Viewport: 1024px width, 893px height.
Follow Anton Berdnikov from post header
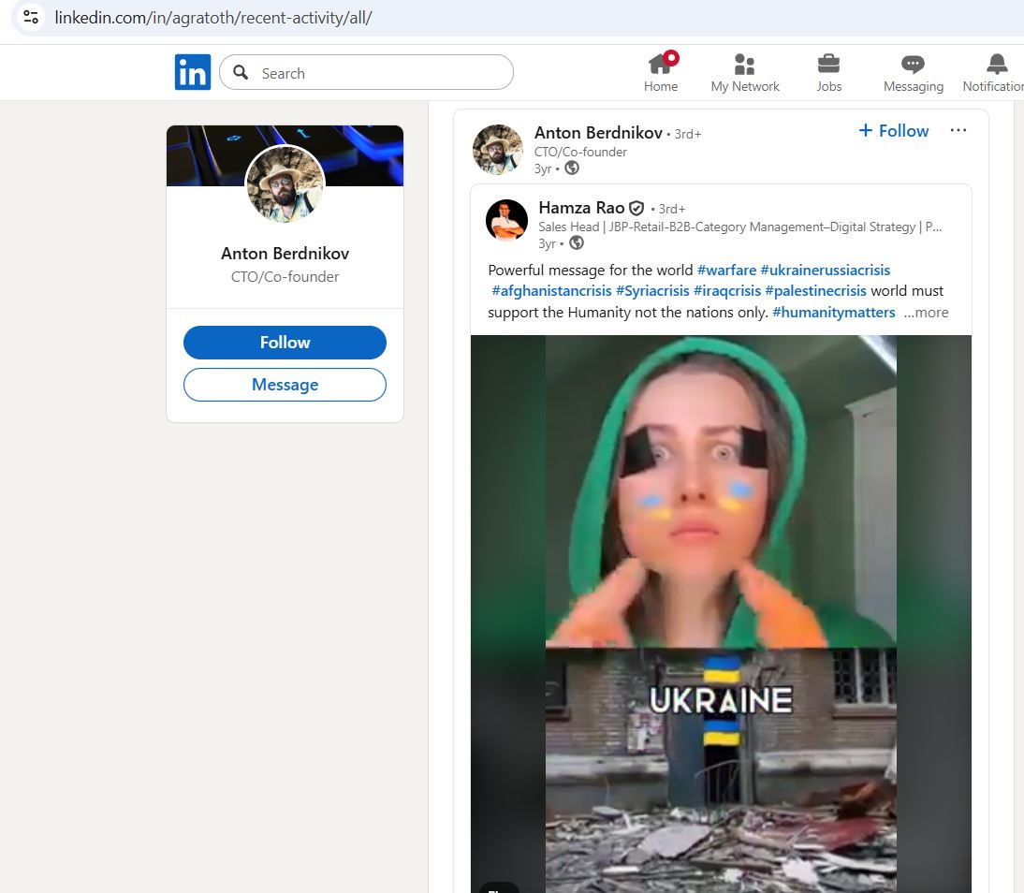pyautogui.click(x=894, y=131)
